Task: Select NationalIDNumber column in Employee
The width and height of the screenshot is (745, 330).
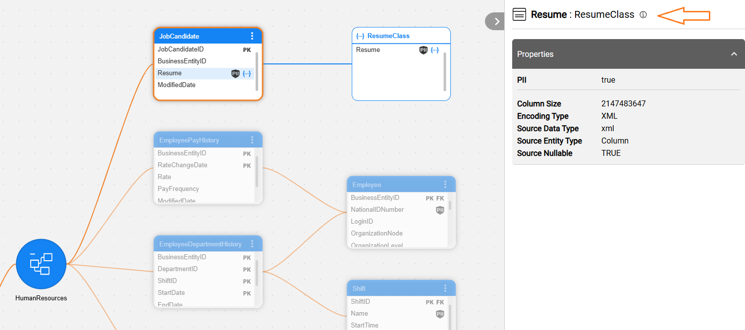Action: (x=398, y=210)
